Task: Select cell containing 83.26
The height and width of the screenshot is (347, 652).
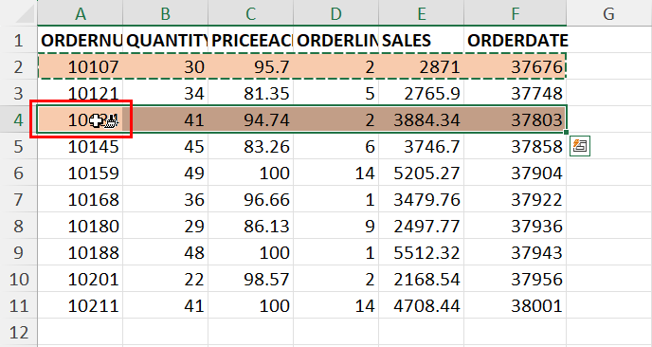Action: [x=251, y=146]
